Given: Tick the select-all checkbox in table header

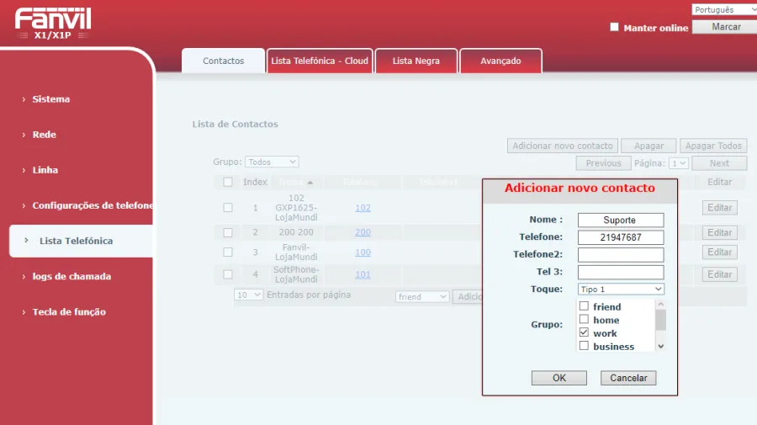Looking at the screenshot, I should pyautogui.click(x=228, y=182).
